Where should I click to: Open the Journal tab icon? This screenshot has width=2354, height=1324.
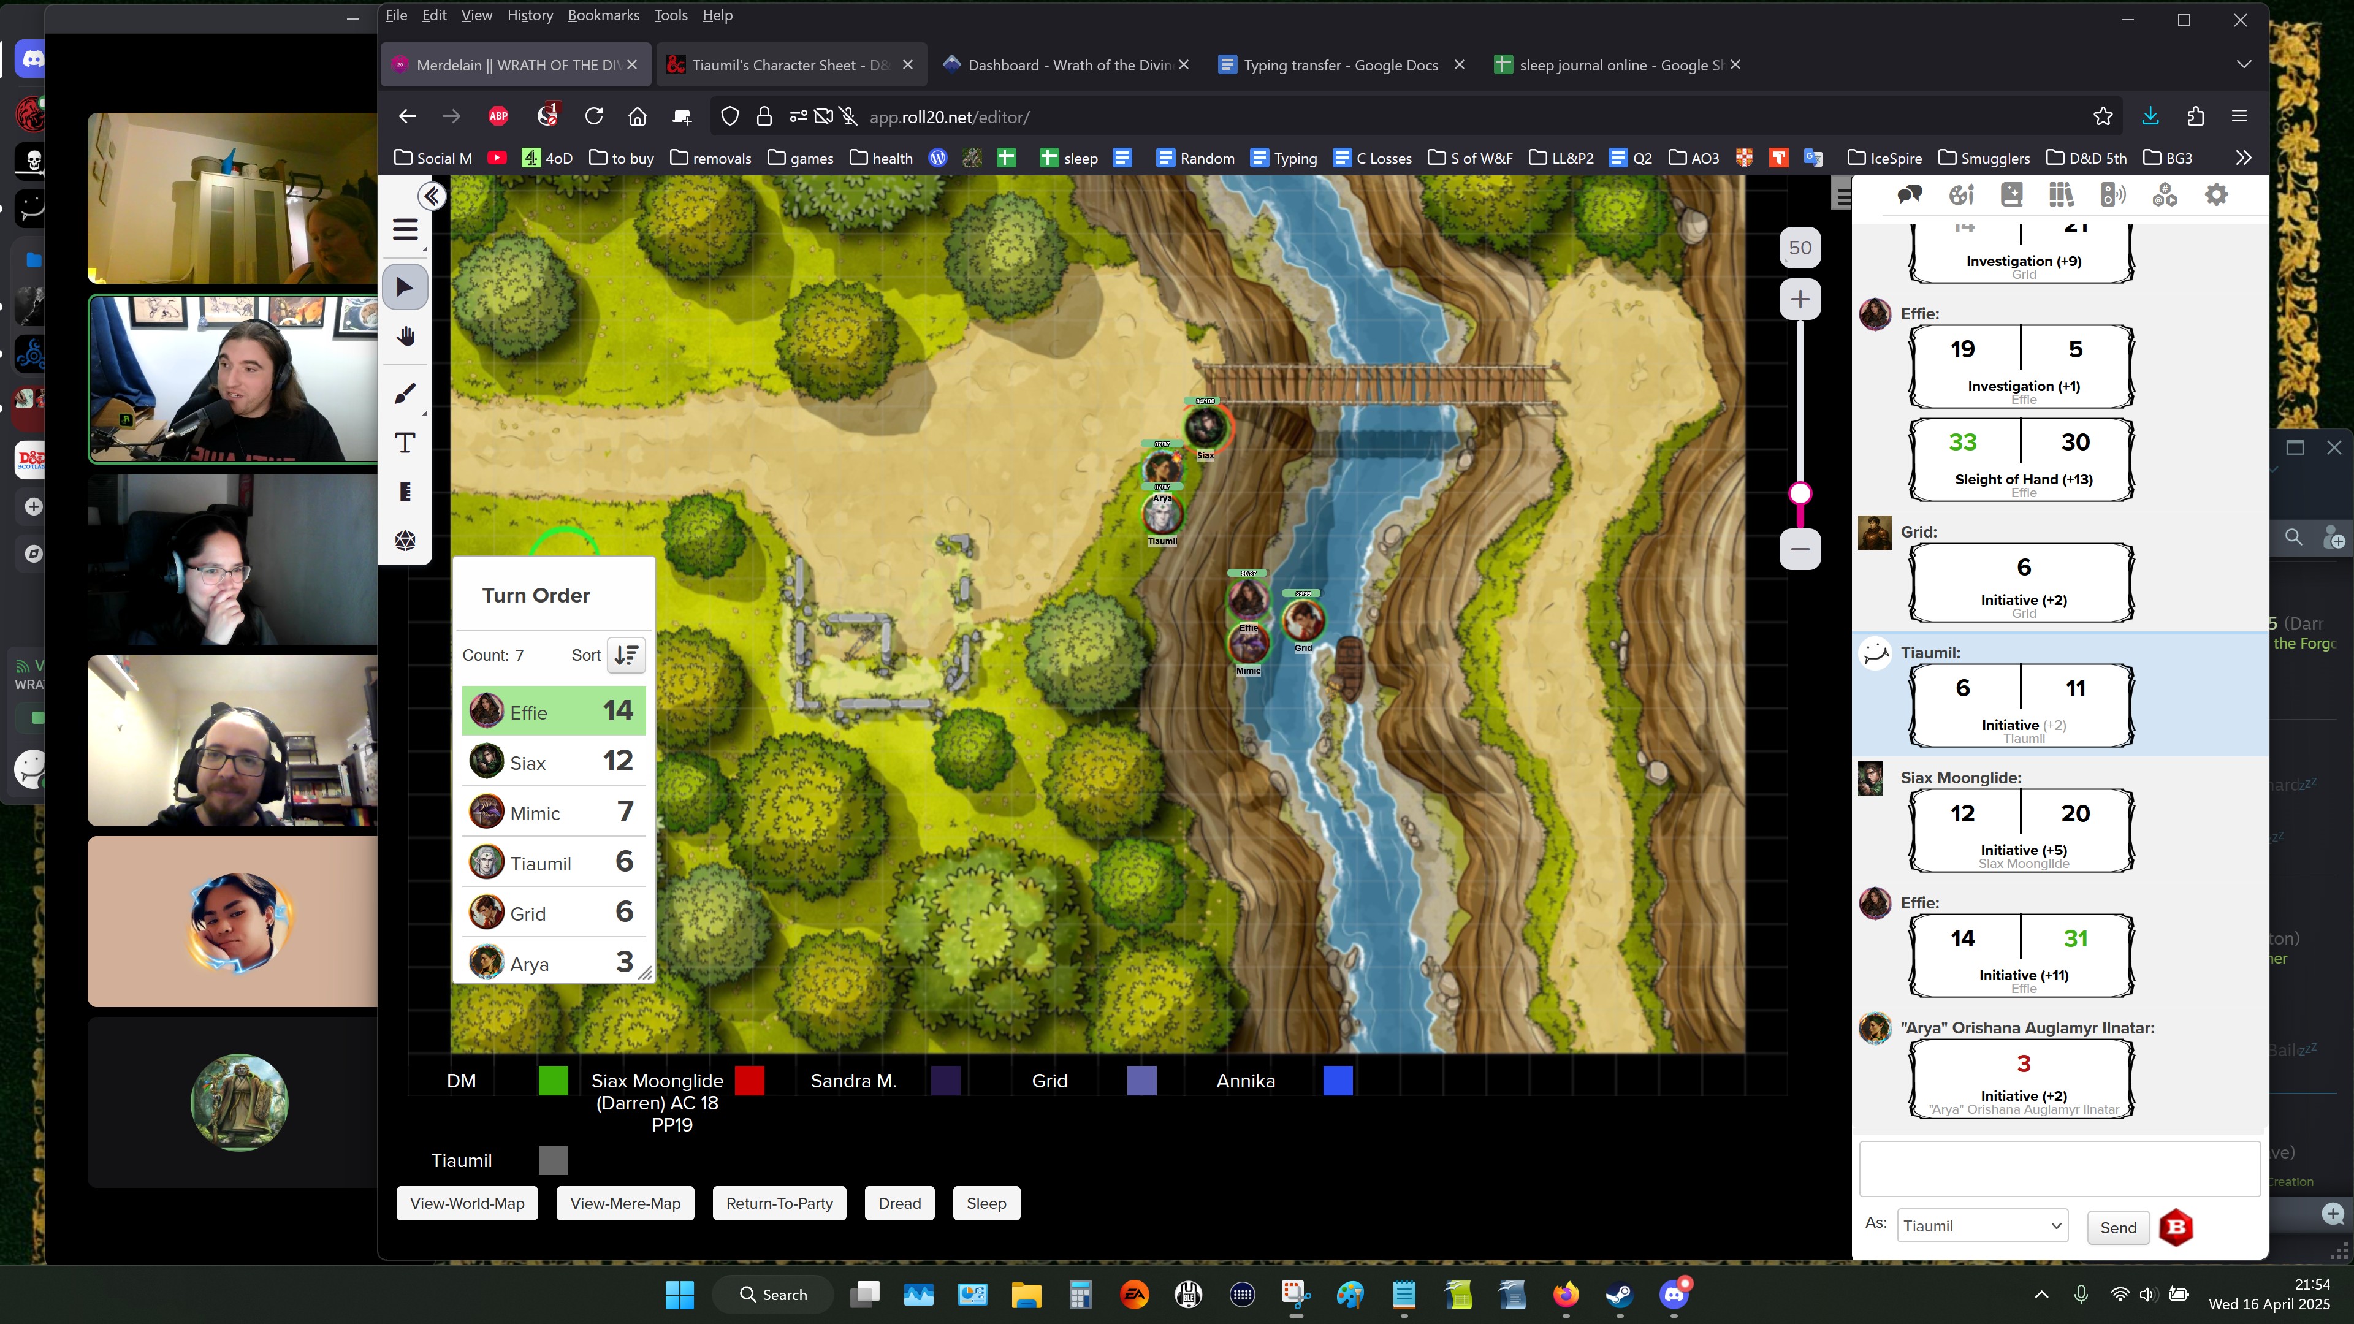2011,195
